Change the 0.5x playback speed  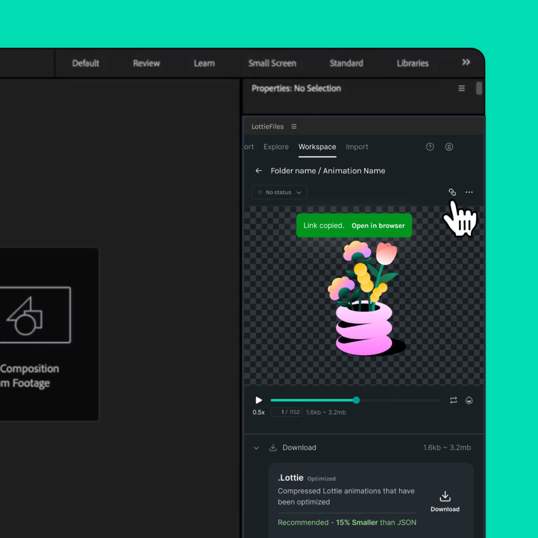pos(259,412)
